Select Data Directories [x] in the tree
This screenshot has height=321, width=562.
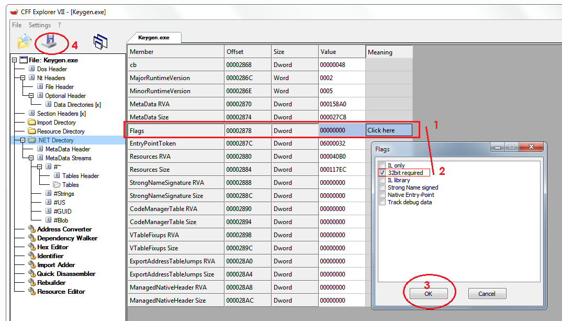click(77, 105)
